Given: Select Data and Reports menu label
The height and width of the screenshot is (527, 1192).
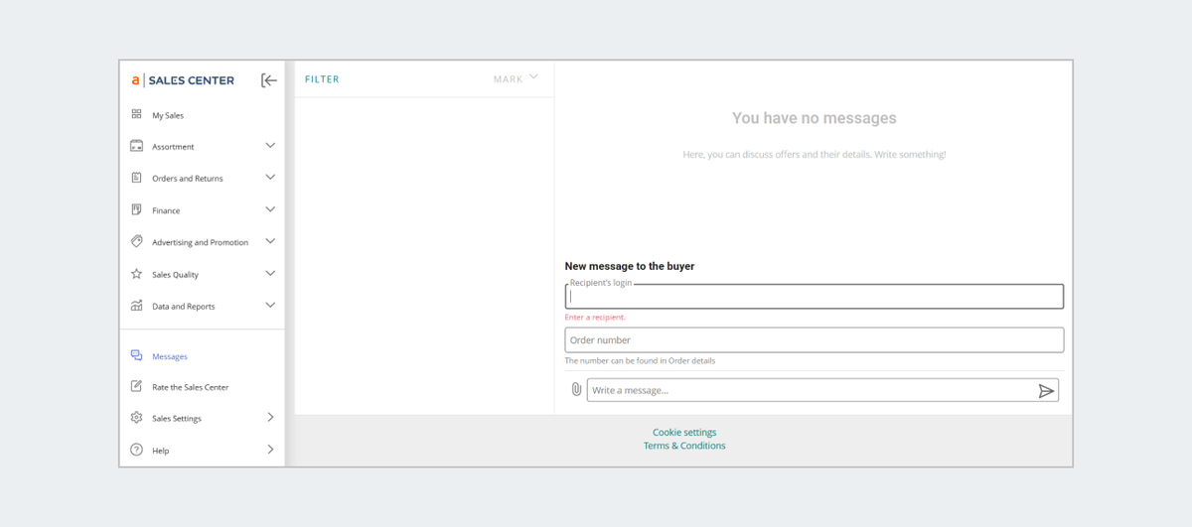Looking at the screenshot, I should tap(184, 307).
